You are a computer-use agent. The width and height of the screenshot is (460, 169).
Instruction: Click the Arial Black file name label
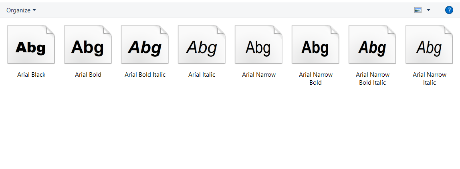[x=31, y=75]
